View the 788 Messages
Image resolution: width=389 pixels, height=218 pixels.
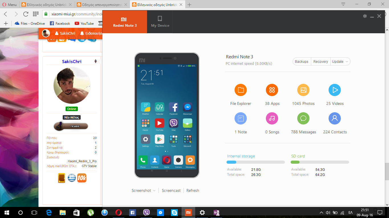click(x=303, y=118)
